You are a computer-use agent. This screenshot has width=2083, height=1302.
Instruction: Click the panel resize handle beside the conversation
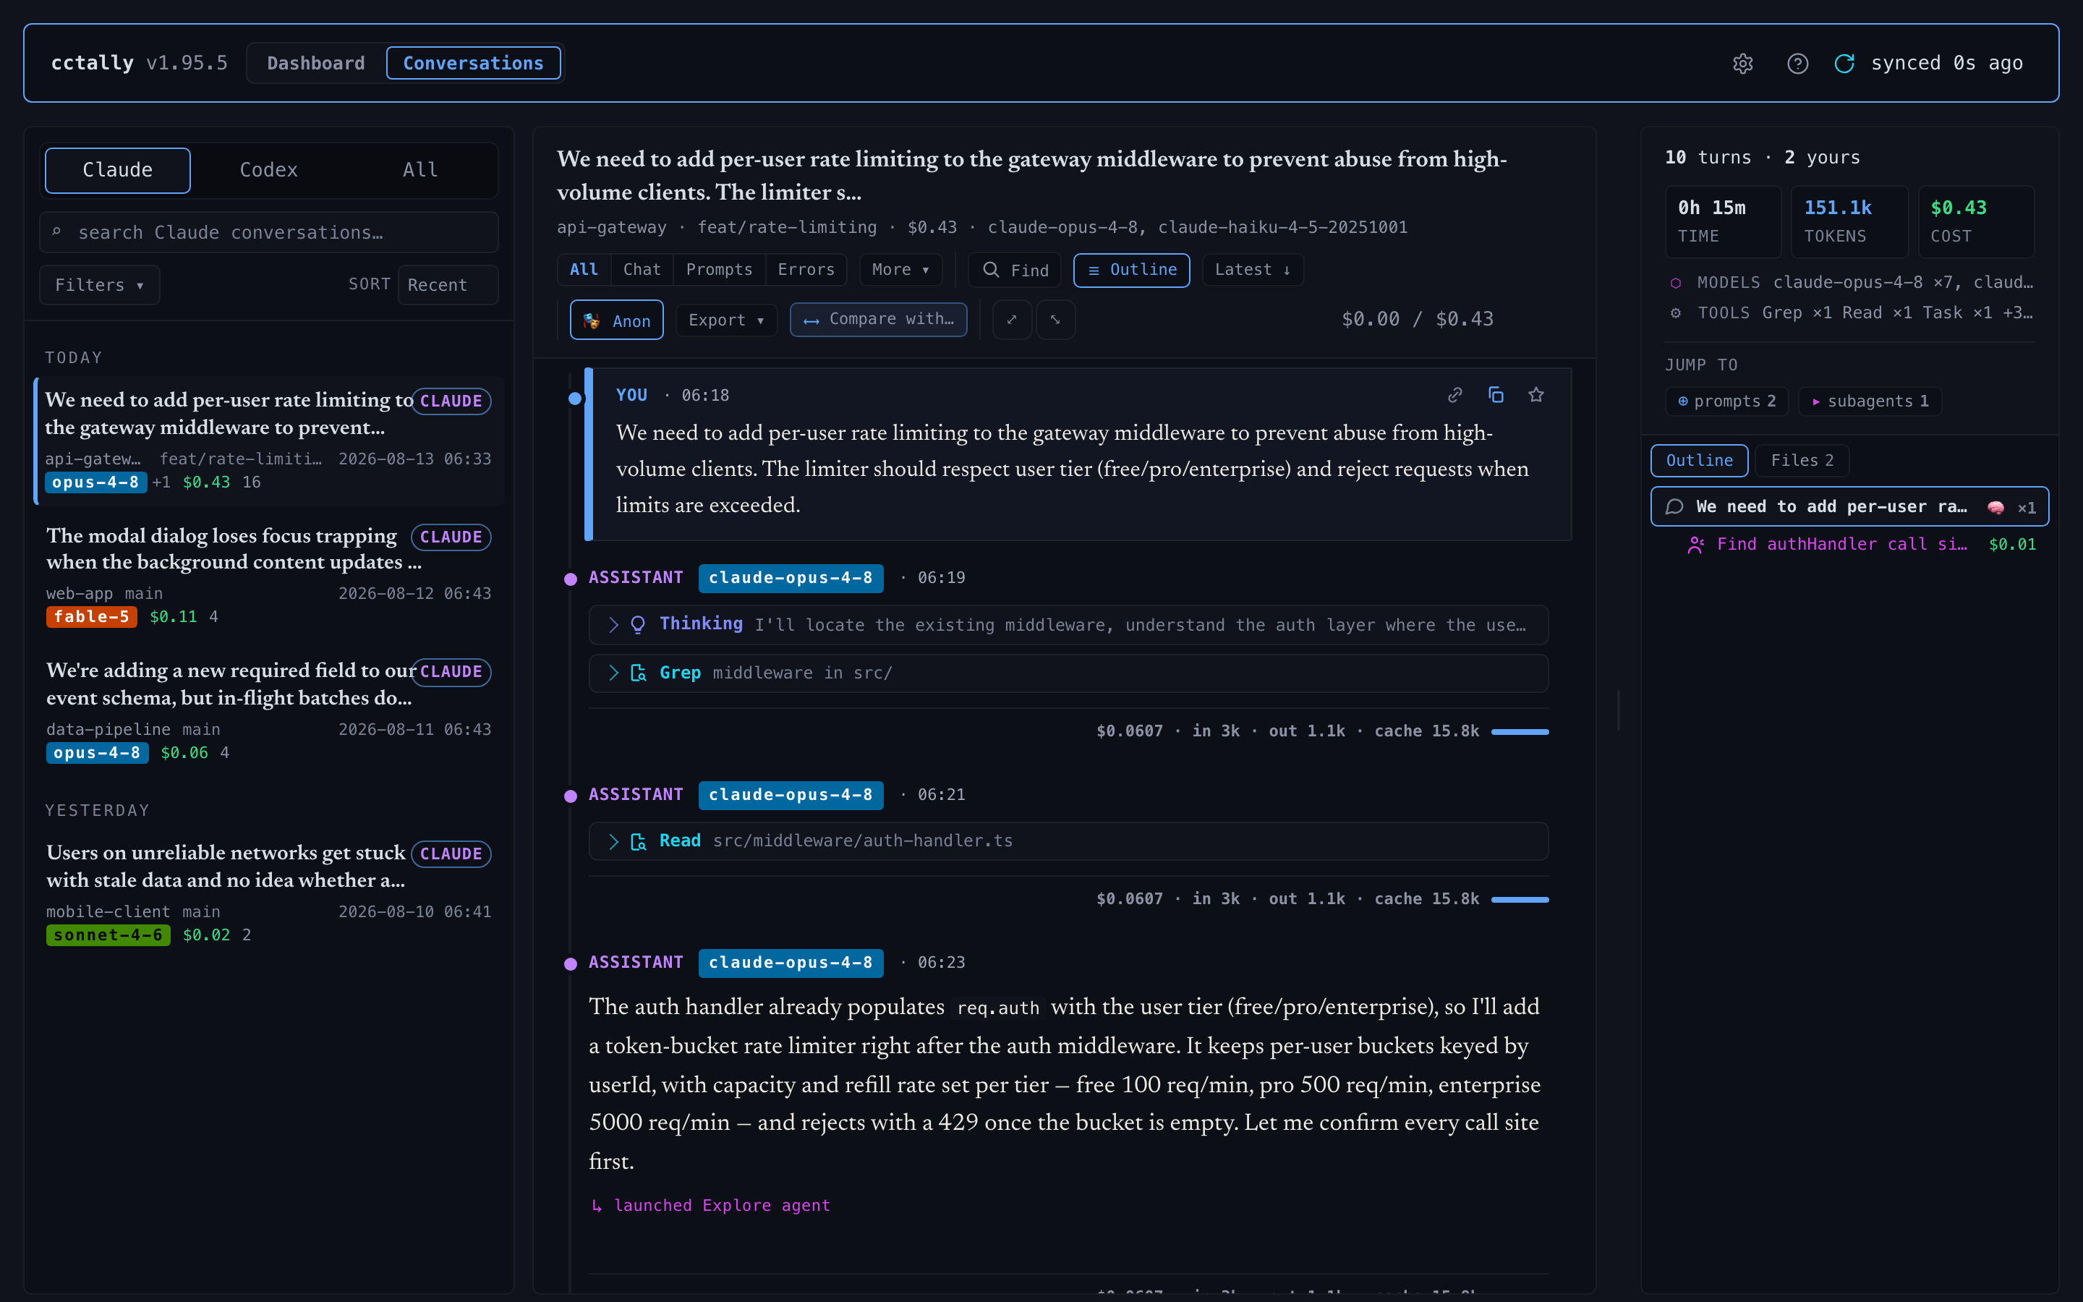tap(1618, 710)
